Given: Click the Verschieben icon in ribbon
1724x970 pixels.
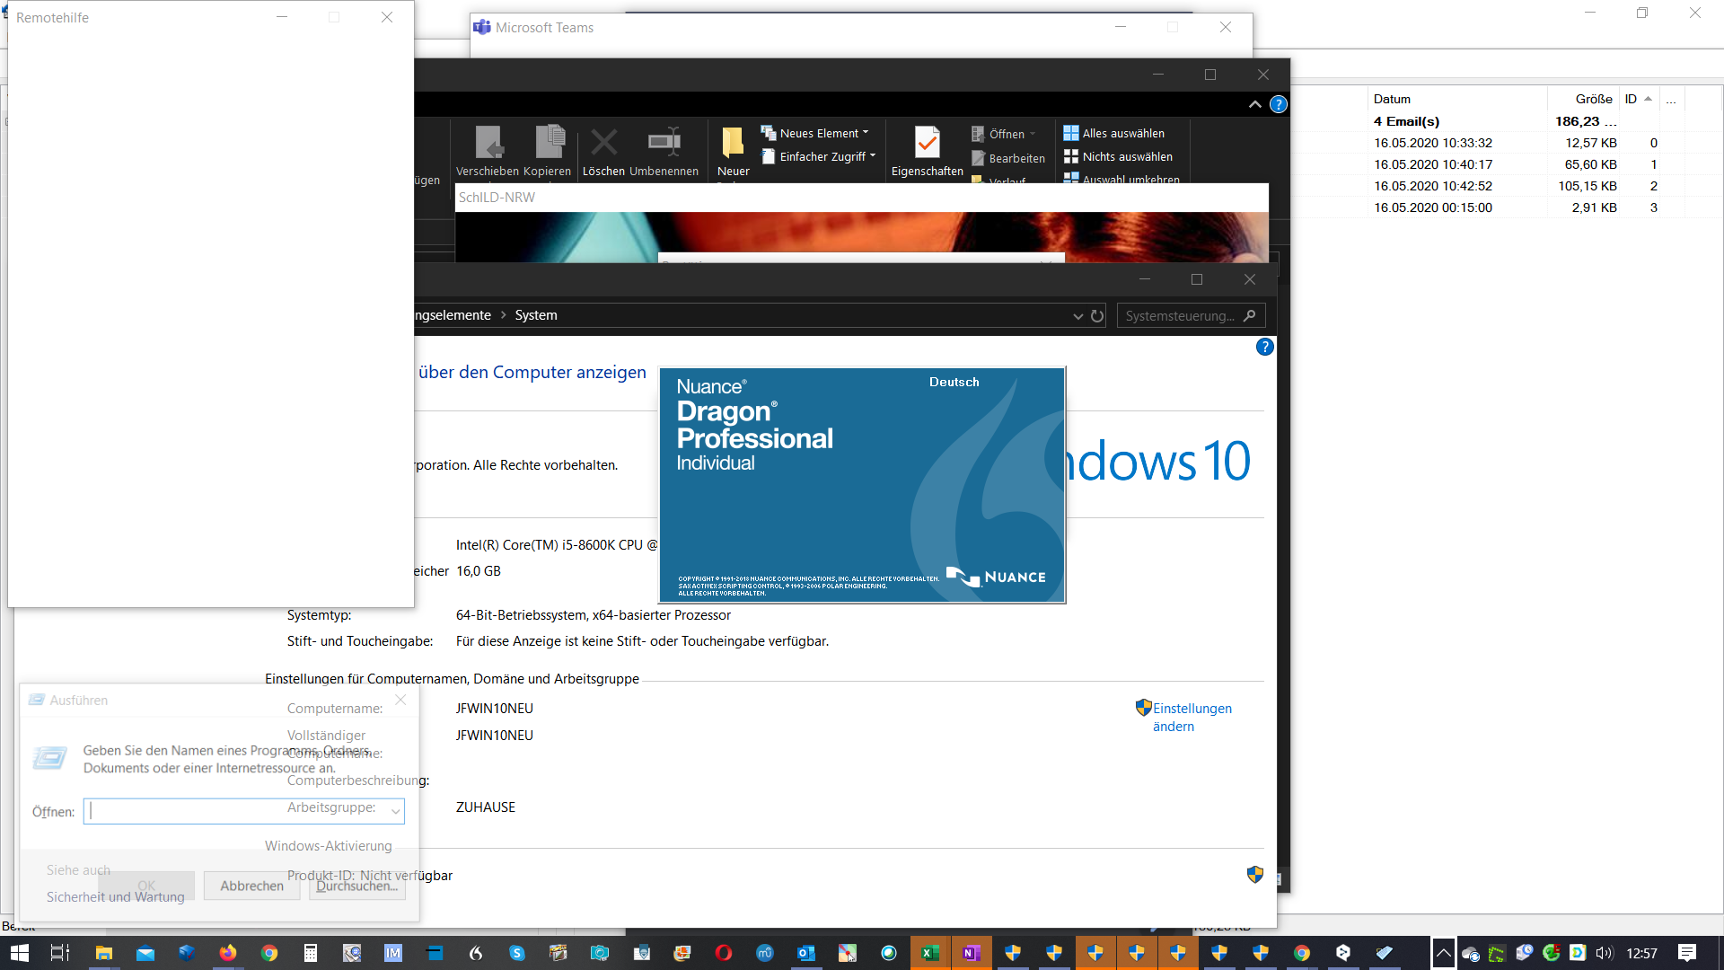Looking at the screenshot, I should (488, 142).
